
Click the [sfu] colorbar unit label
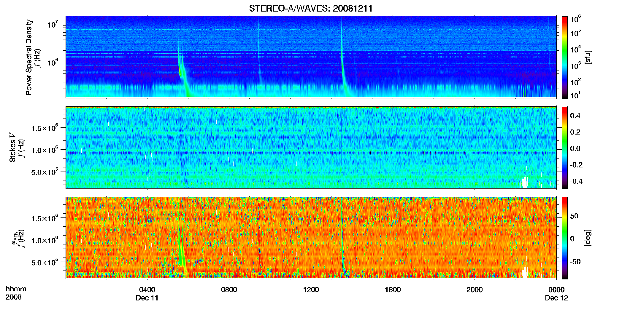tap(588, 57)
